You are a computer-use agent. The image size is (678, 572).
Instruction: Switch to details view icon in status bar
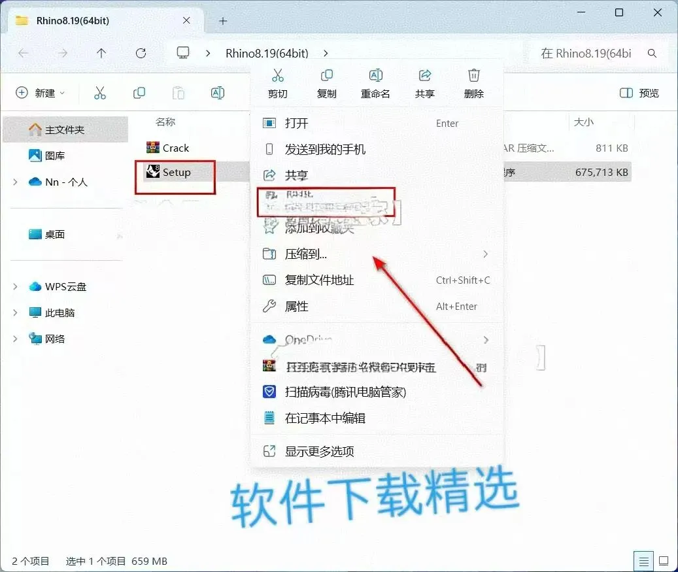point(643,561)
